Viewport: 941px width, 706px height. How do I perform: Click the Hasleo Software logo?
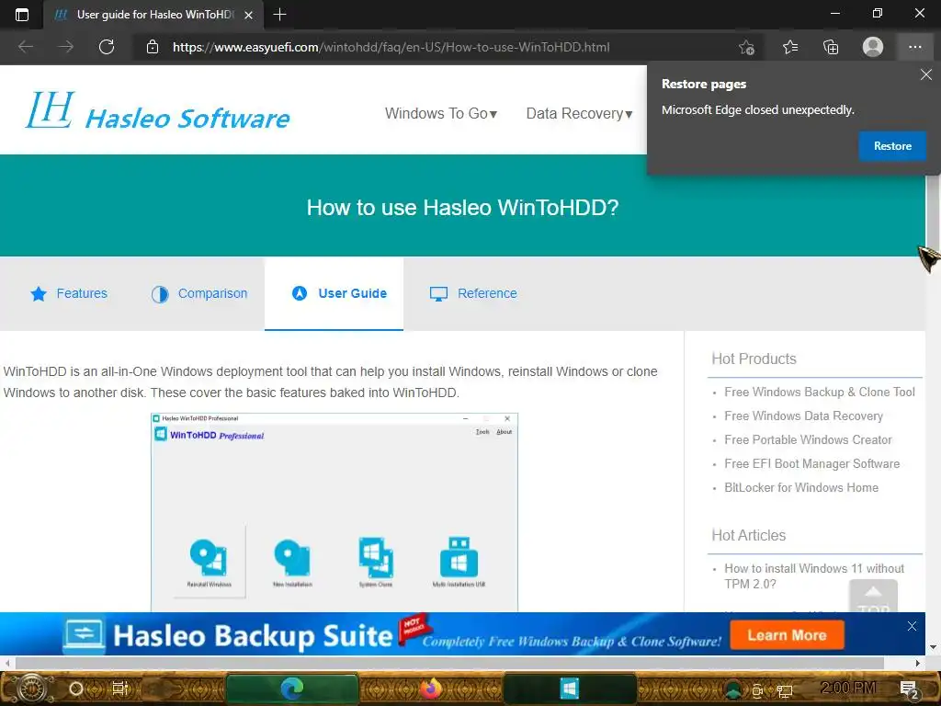[x=158, y=111]
